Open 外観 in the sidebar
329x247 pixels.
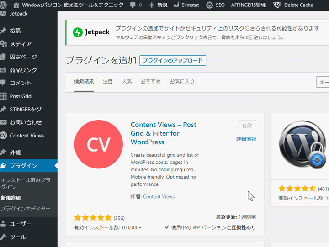point(15,152)
